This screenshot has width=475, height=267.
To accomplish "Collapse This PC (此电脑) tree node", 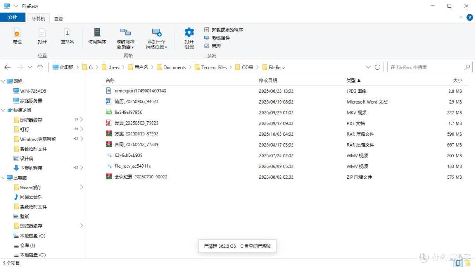I will pyautogui.click(x=3, y=178).
